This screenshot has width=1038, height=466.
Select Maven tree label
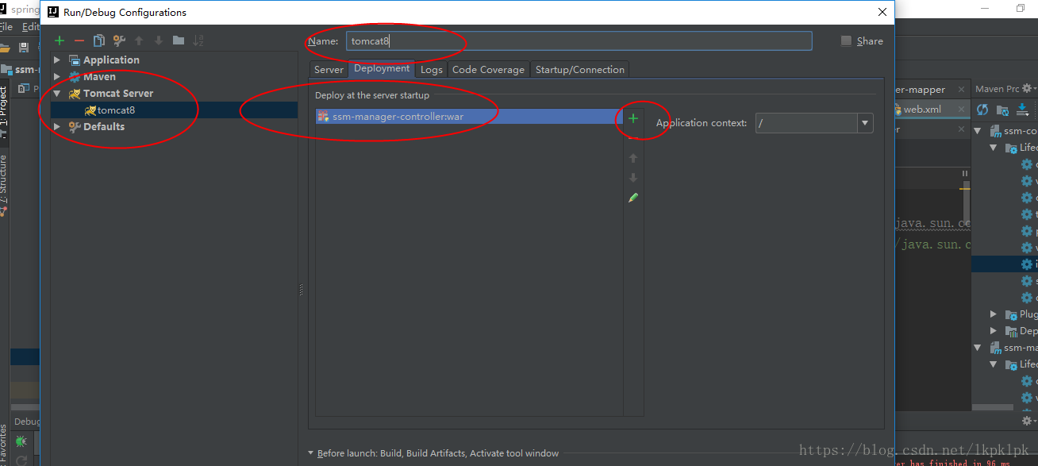click(x=99, y=77)
